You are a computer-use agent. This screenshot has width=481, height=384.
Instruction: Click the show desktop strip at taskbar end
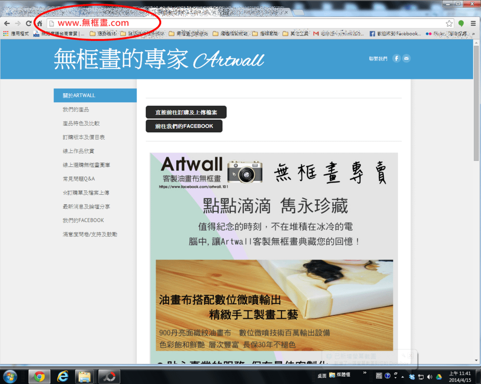(x=478, y=376)
